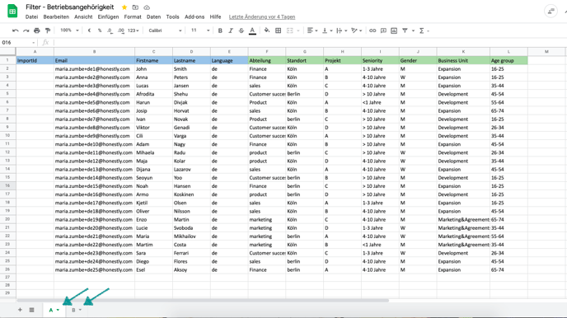
Task: Open 'Letzte Änderung vor 4 Tagen' link
Action: pyautogui.click(x=262, y=17)
